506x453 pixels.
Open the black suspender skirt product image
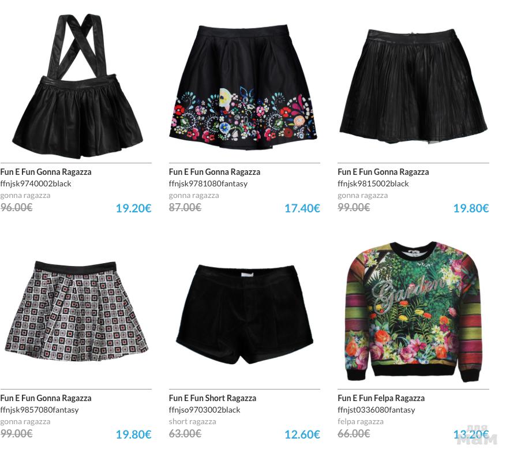[x=77, y=86]
